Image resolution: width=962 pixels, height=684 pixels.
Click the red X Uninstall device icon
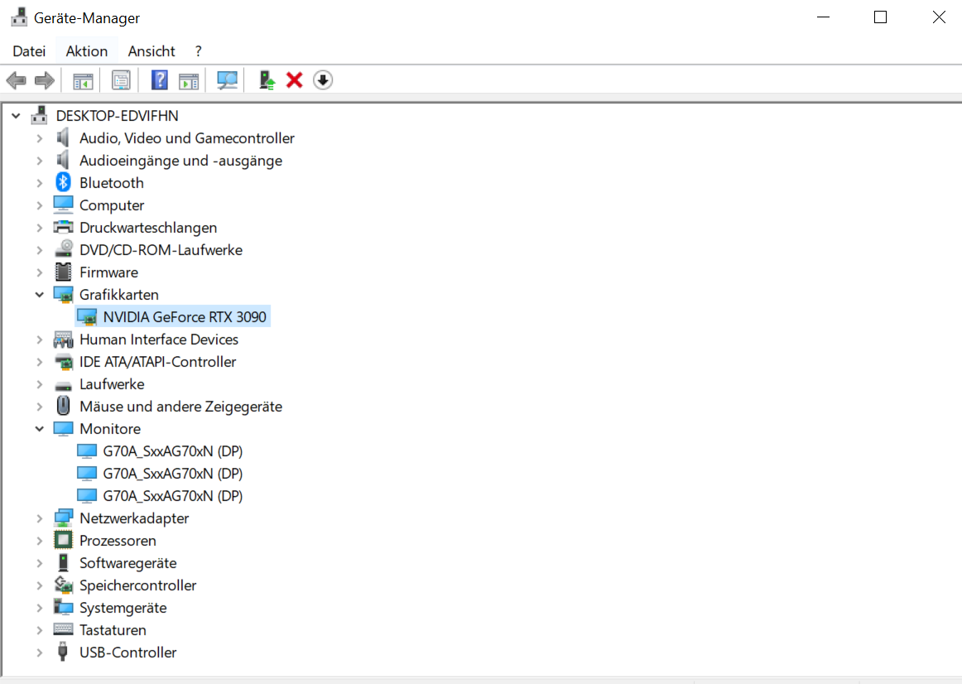[x=295, y=80]
